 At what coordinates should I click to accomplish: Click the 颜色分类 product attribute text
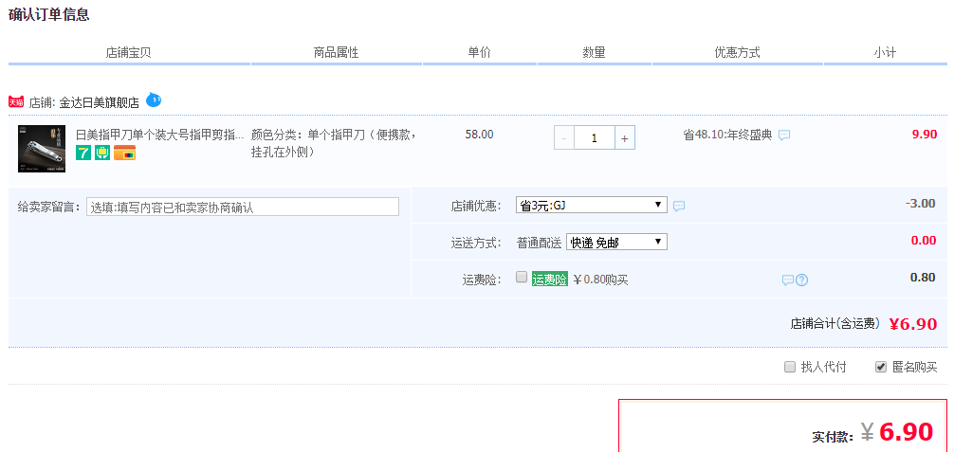[x=336, y=143]
